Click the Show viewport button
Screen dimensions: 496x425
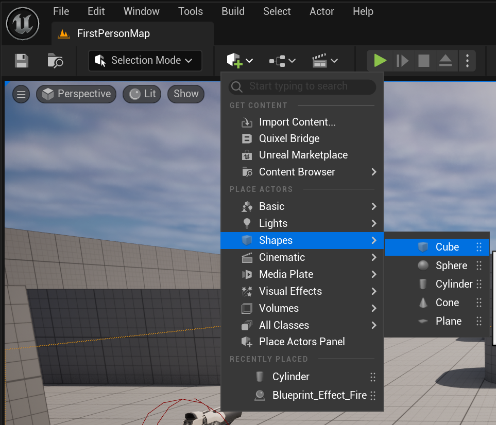[186, 94]
